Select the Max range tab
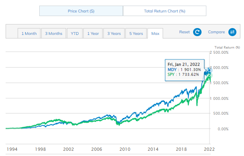This screenshot has height=156, width=244. 155,33
